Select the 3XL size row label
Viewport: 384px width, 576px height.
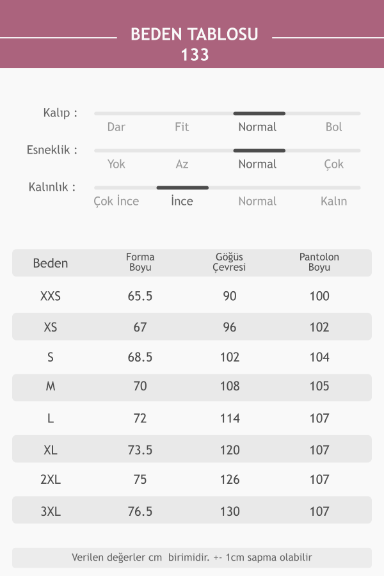tap(51, 511)
